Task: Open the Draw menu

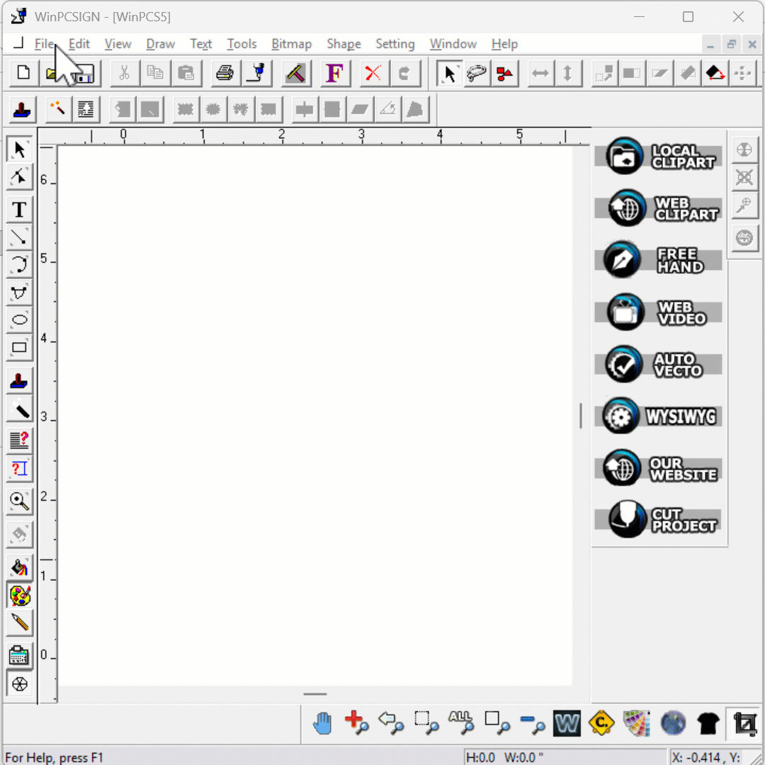Action: point(161,44)
